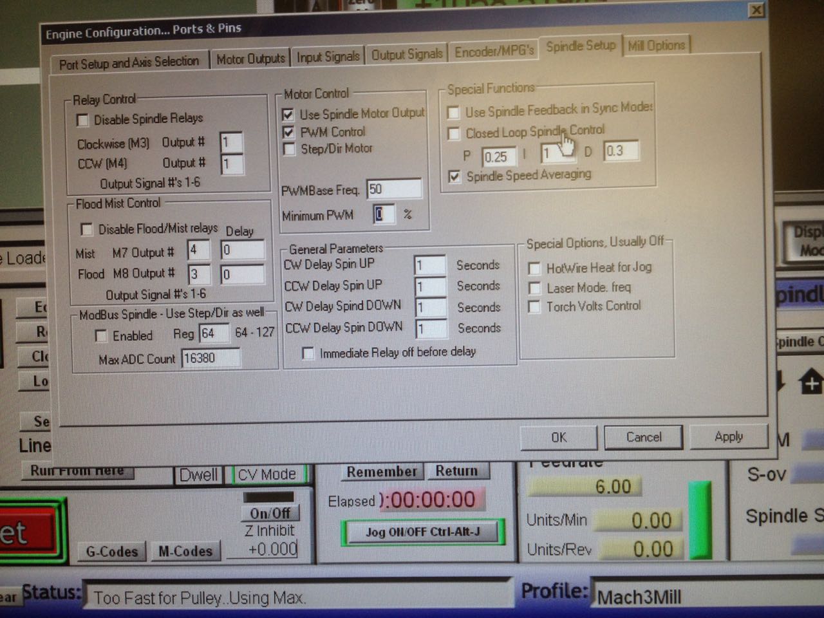The width and height of the screenshot is (824, 618).
Task: Open Port Setup and Axis Selection tab
Action: (x=129, y=63)
